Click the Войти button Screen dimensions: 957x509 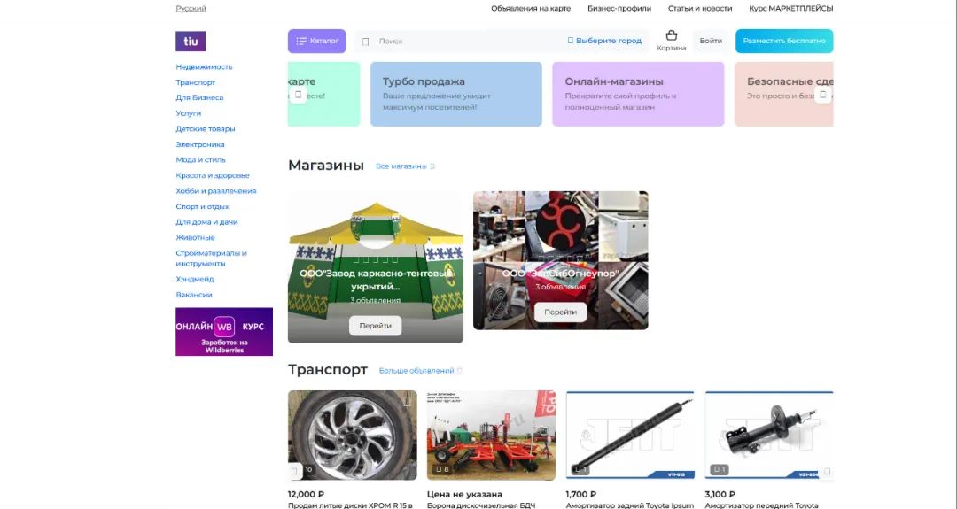[711, 41]
